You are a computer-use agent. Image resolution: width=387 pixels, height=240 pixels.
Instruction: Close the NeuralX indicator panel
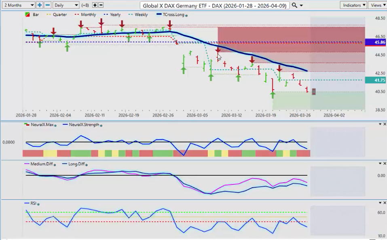pos(384,124)
